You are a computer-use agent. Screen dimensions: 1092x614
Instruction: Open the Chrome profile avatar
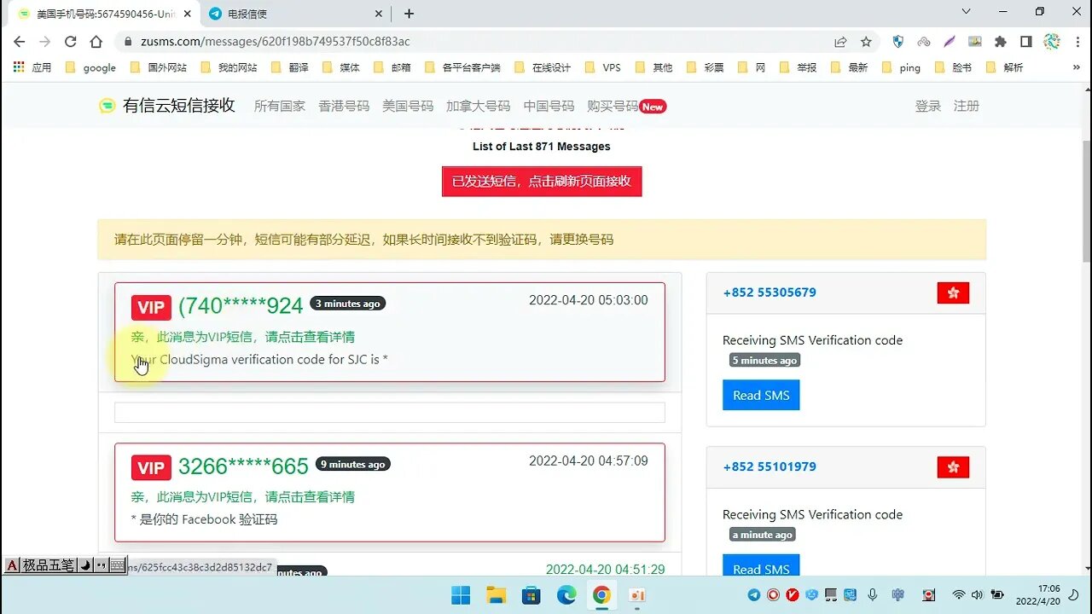(x=1052, y=42)
